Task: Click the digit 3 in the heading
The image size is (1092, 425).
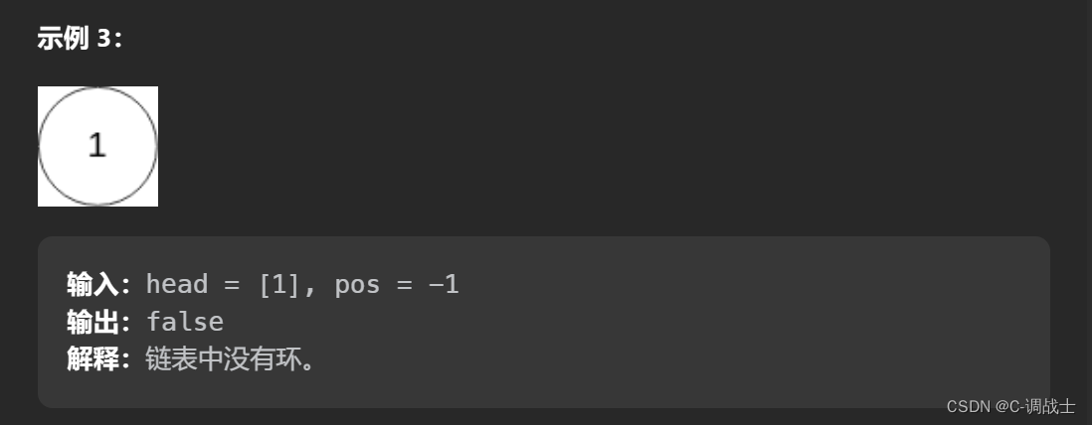Action: (x=103, y=39)
